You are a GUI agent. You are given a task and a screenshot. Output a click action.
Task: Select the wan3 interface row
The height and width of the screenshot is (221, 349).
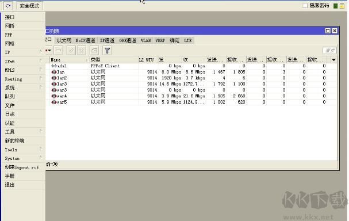point(191,90)
